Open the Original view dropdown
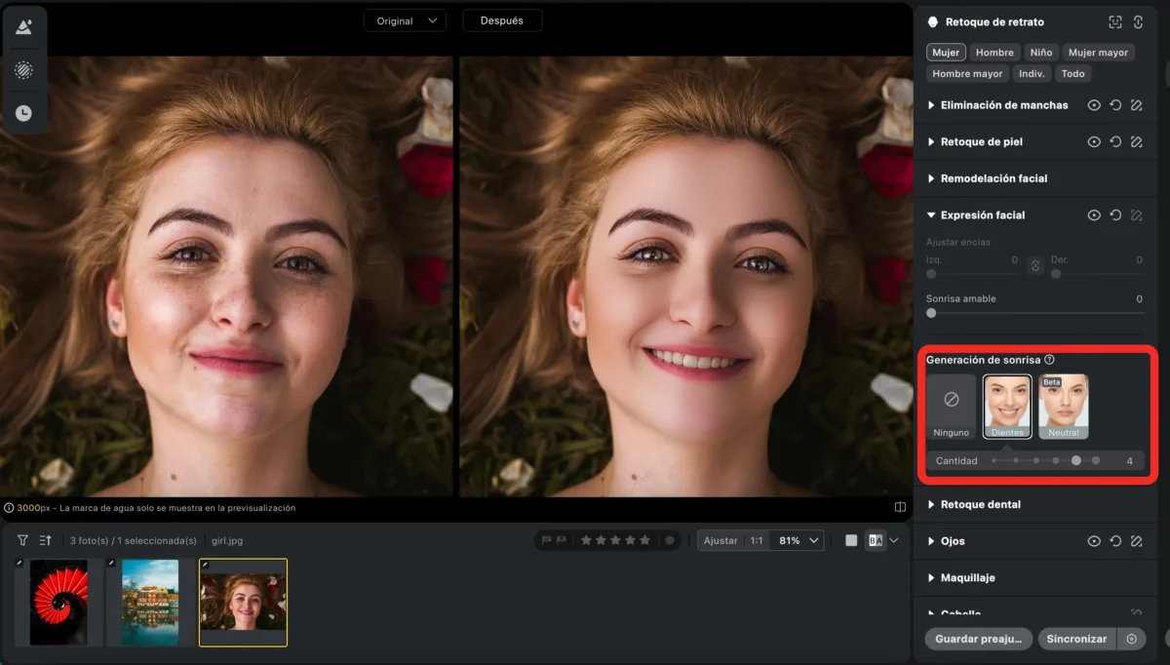 405,20
